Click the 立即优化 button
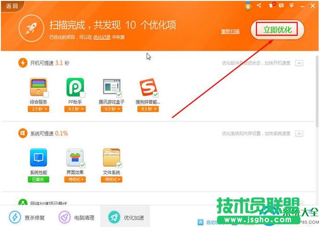This screenshot has width=320, height=227. [277, 30]
